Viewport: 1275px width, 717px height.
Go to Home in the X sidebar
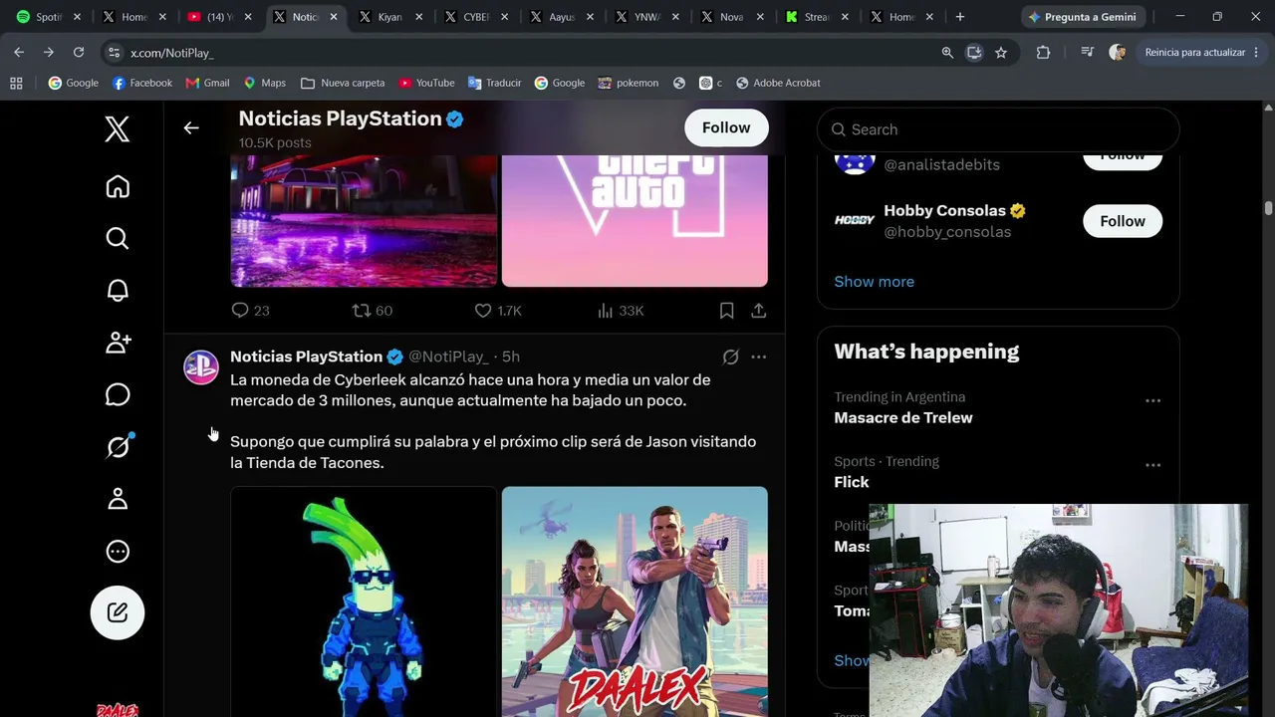(x=118, y=187)
